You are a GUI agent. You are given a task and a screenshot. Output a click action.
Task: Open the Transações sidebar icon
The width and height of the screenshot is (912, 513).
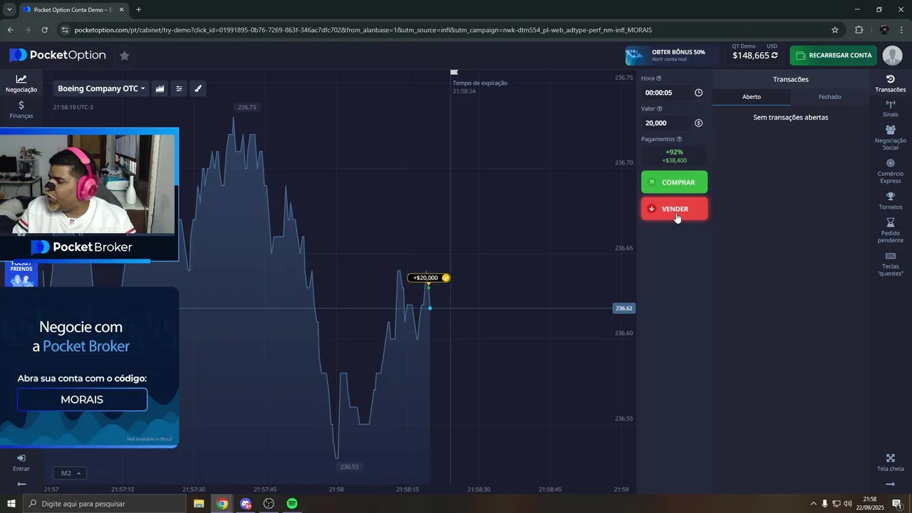coord(890,83)
